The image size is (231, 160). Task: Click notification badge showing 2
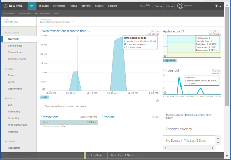[x=216, y=6]
